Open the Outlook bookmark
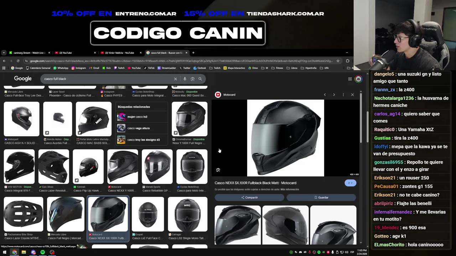Image resolution: width=456 pixels, height=256 pixels. (x=199, y=68)
